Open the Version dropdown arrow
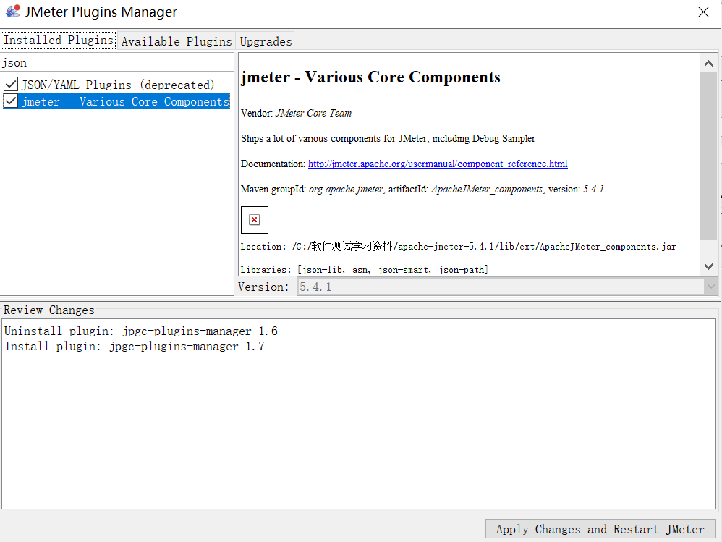The width and height of the screenshot is (722, 542). click(x=711, y=287)
